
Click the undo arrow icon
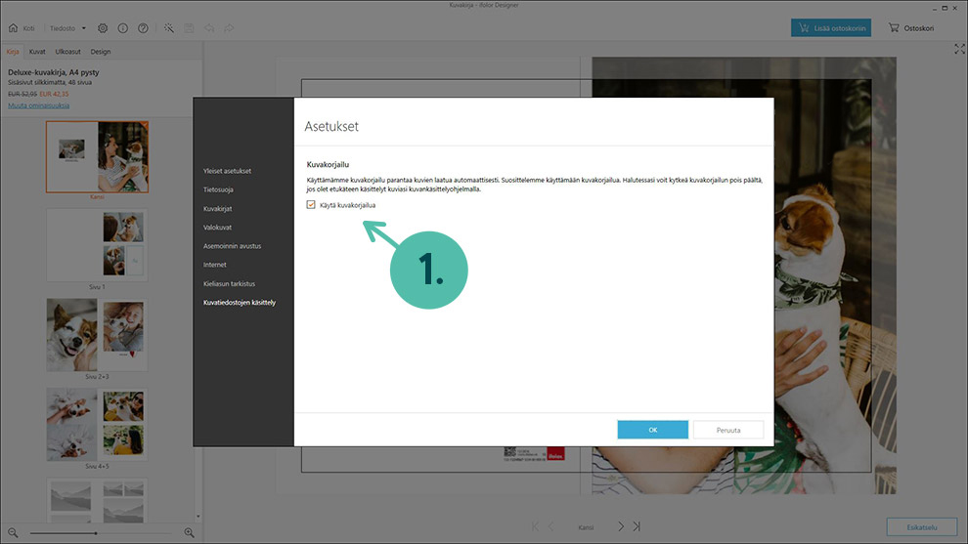pos(209,28)
